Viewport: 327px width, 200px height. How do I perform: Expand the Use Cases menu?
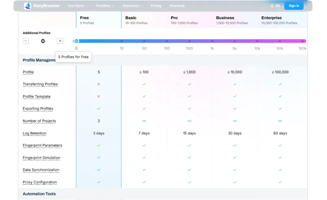click(x=77, y=6)
